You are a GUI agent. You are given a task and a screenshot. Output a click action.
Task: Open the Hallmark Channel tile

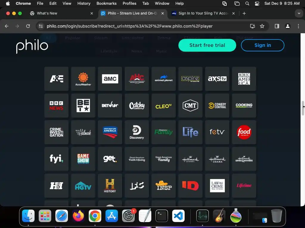[x=190, y=159]
